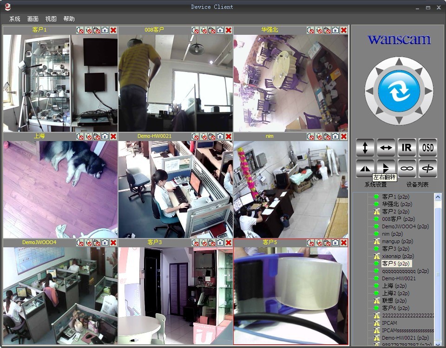Open the 系统 menu
The width and height of the screenshot is (446, 348).
point(14,19)
